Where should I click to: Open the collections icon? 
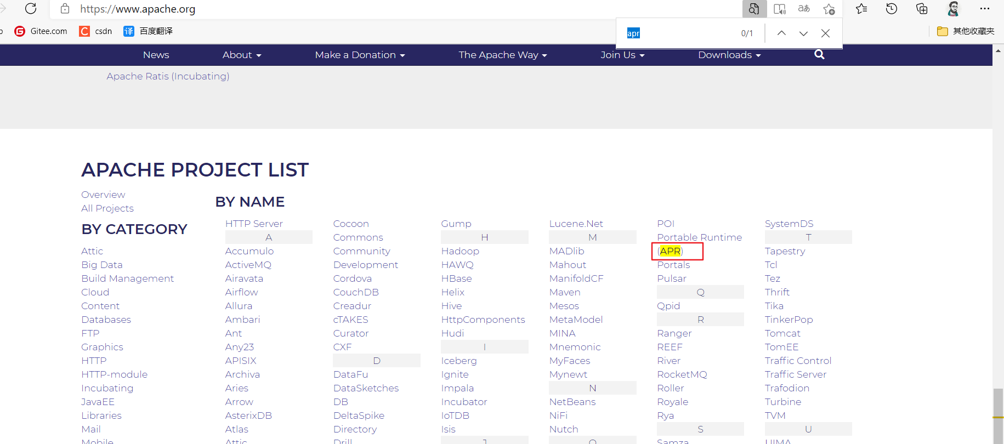(x=922, y=9)
